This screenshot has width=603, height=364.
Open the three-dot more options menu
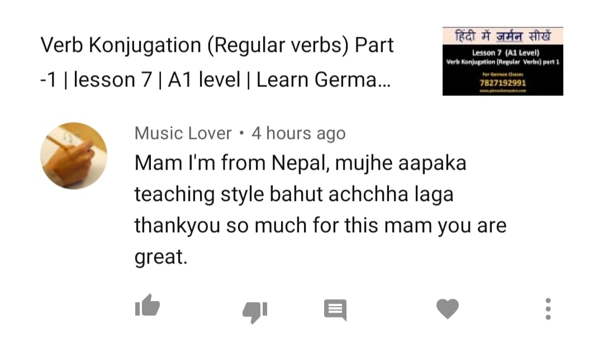pyautogui.click(x=548, y=309)
